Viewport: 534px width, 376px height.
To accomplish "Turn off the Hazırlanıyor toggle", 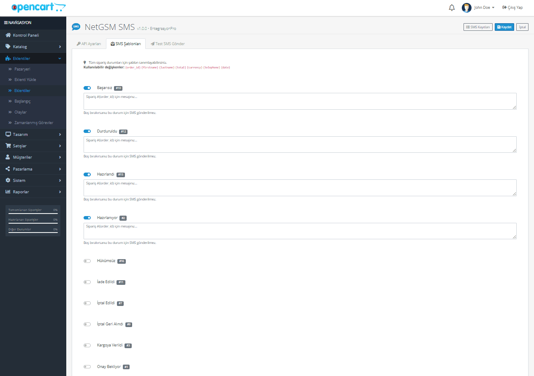I will coord(87,218).
